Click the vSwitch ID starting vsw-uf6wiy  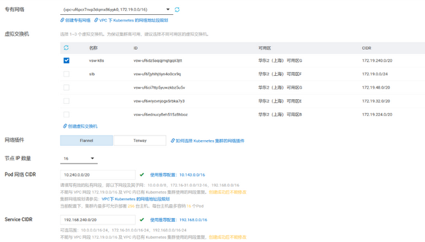159,101
